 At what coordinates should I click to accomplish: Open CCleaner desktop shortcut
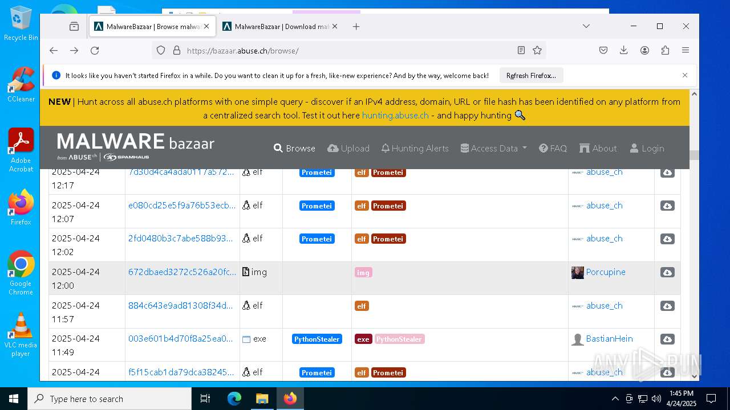click(x=21, y=84)
